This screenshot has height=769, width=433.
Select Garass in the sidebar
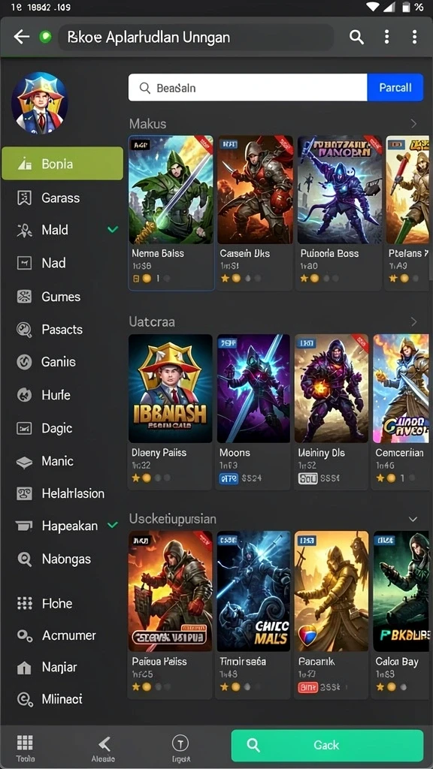pyautogui.click(x=60, y=198)
